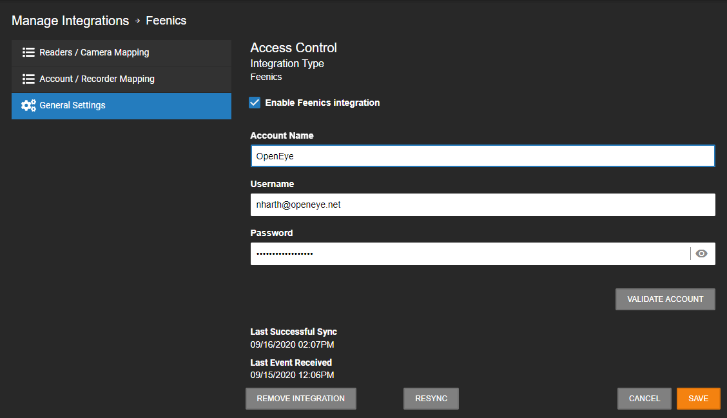Show password with the eye icon

pos(701,254)
